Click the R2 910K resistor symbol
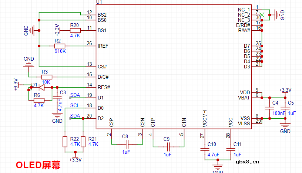 pyautogui.click(x=60, y=46)
